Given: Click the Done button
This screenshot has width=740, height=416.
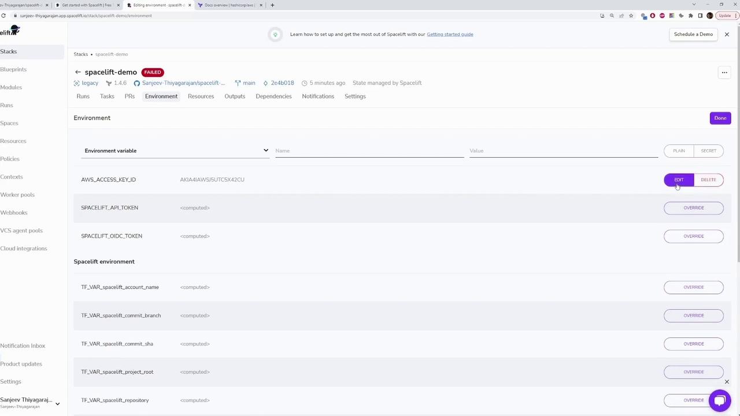Looking at the screenshot, I should 720,118.
